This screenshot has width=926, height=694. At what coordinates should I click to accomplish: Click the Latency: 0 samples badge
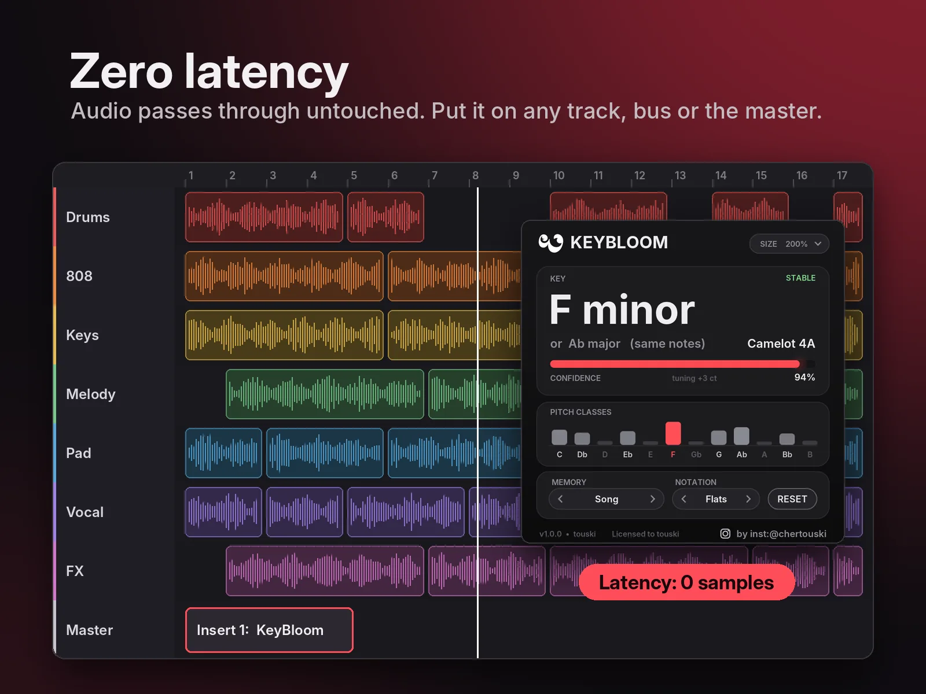point(686,582)
